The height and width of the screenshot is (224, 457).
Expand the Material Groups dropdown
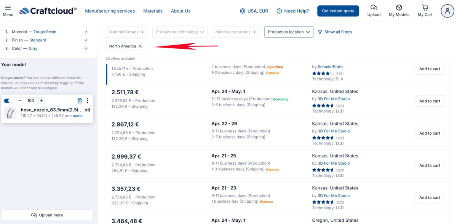[x=127, y=32]
